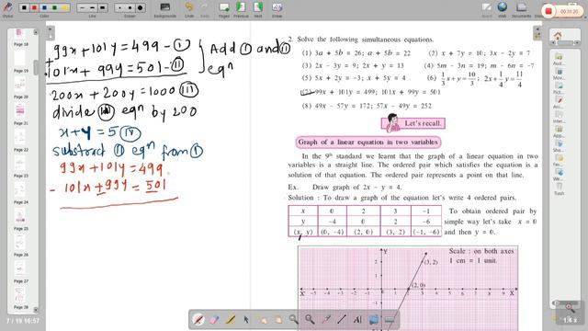This screenshot has width=588, height=331.
Task: Add a new page with Pages button
Action: point(224,10)
